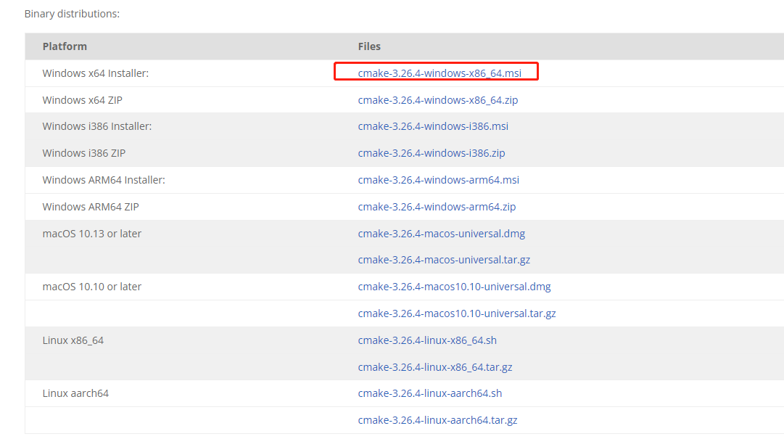Screen dimensions: 784x447
Task: Download cmake-3.26.4-macos-universal.dmg
Action: (x=442, y=234)
